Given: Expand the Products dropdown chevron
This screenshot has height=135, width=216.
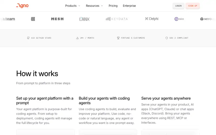Looking at the screenshot, I should point(79,6).
